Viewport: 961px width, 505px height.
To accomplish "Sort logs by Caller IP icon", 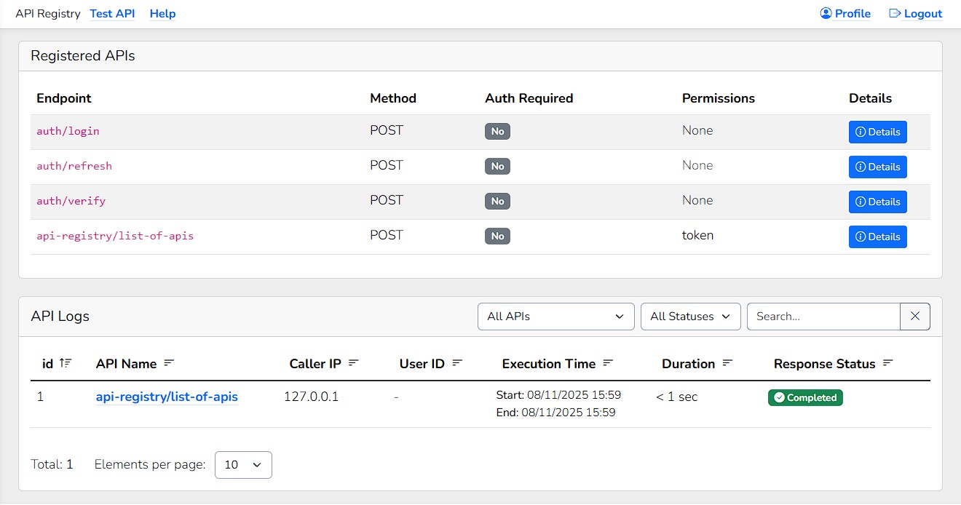I will point(354,363).
